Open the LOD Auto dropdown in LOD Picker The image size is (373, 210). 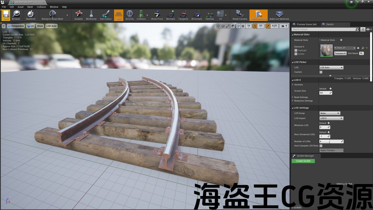(x=331, y=68)
